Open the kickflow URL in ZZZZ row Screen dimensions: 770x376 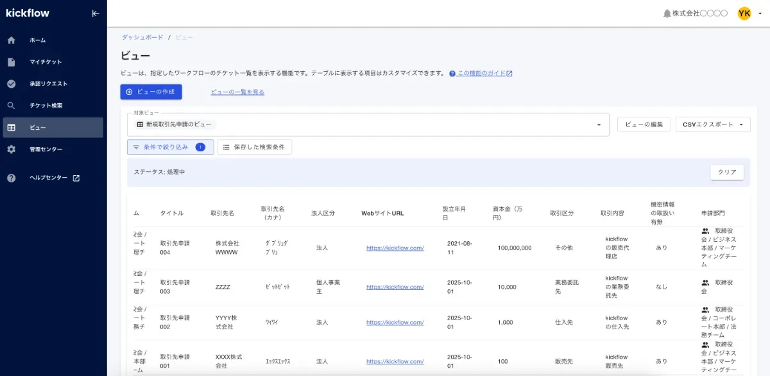click(395, 287)
